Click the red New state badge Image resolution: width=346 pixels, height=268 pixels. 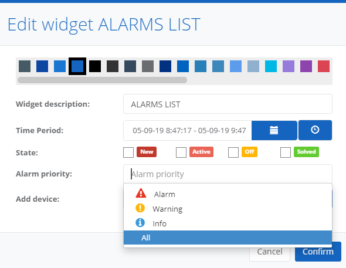coord(147,152)
